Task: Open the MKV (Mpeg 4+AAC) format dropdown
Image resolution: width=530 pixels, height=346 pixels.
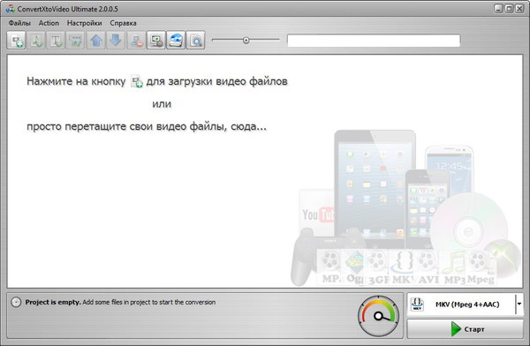Action: 466,305
